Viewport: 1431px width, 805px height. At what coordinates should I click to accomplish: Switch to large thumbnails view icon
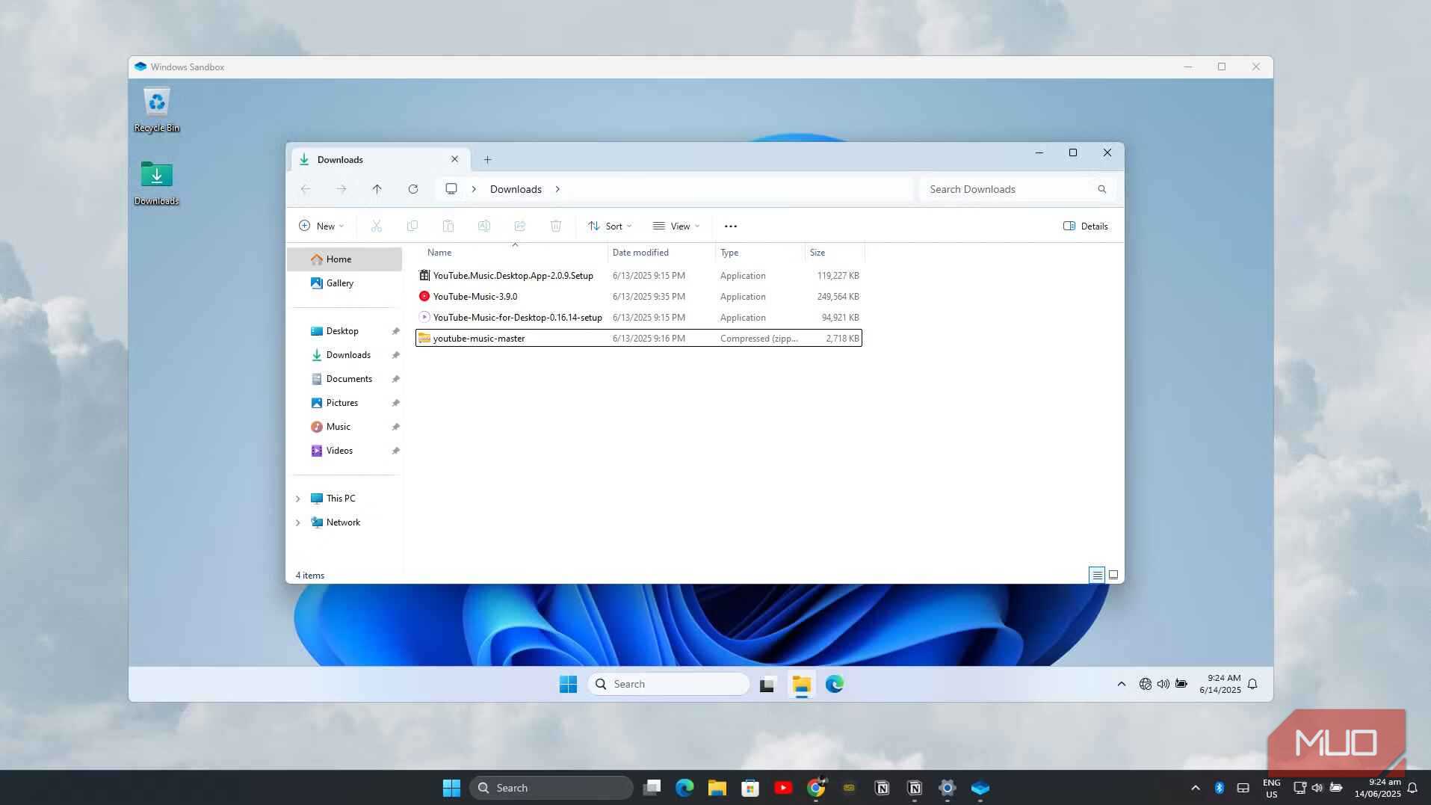pyautogui.click(x=1113, y=575)
